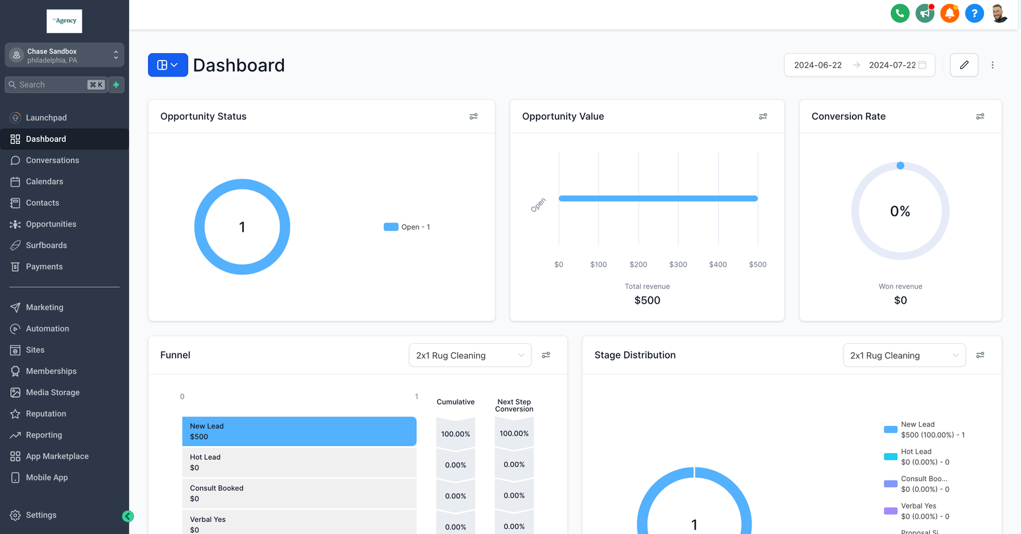Click the green lightning quick actions icon
The height and width of the screenshot is (534, 1021).
point(116,85)
